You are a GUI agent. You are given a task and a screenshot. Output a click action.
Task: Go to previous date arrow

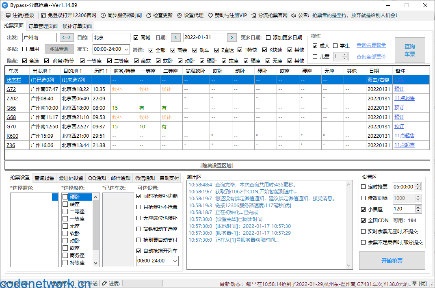click(175, 37)
